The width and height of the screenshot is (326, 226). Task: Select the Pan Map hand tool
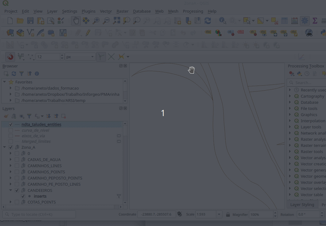pos(76,21)
